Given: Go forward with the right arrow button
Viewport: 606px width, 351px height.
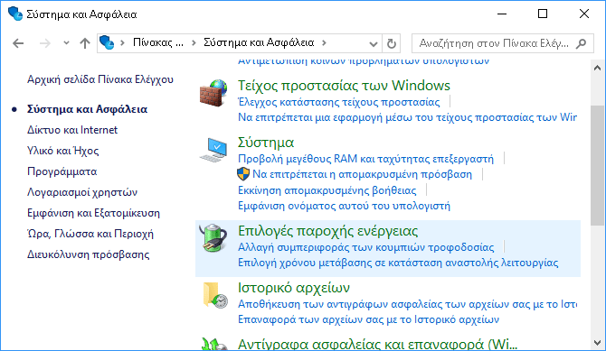Looking at the screenshot, I should [45, 42].
